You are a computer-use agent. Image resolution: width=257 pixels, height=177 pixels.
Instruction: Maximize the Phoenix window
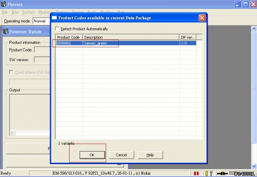click(245, 4)
